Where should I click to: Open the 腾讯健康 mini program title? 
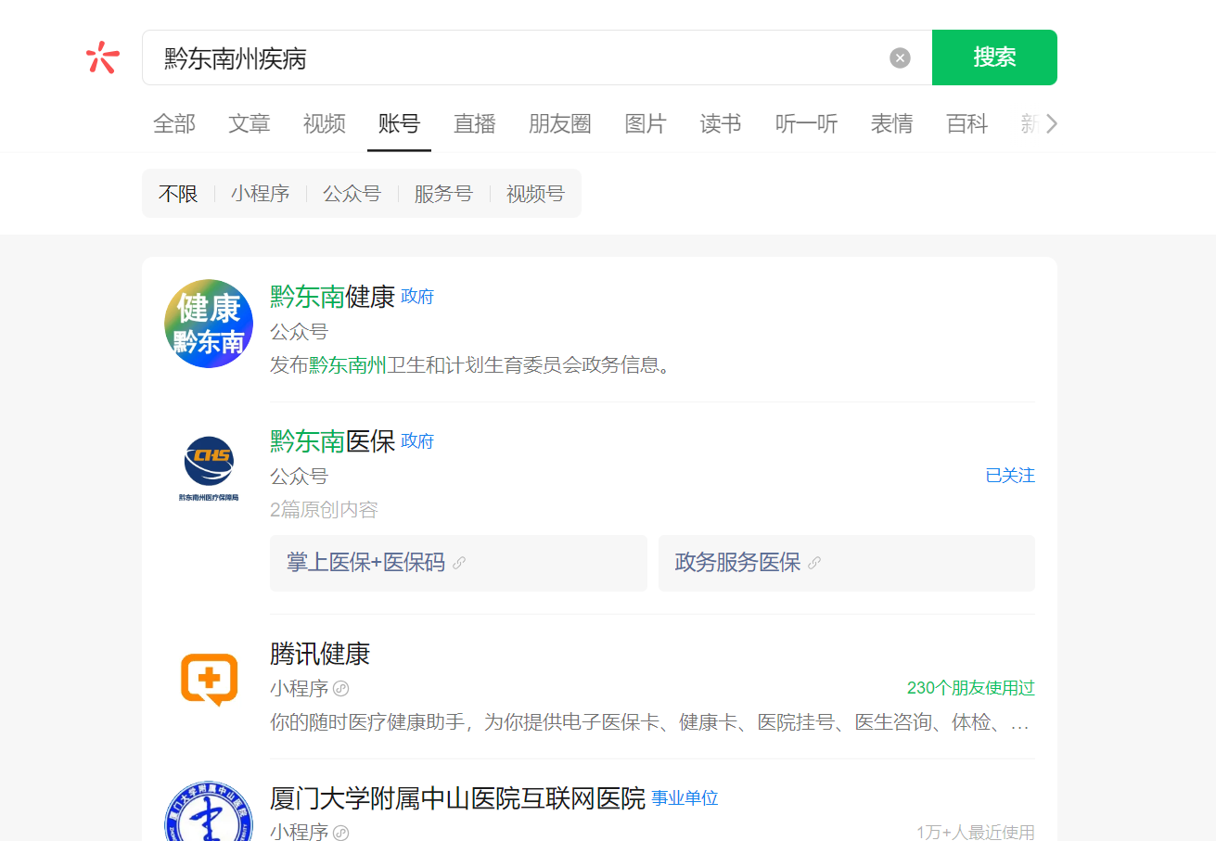coord(320,654)
